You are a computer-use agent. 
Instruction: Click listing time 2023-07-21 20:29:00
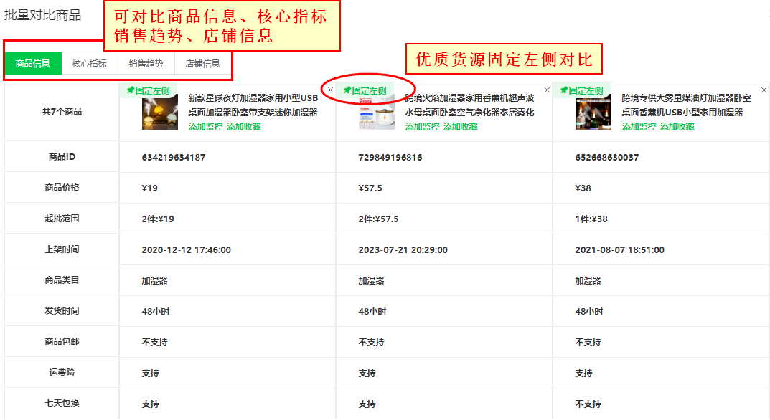click(403, 249)
